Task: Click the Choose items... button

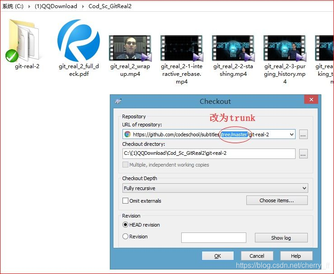Action: point(277,200)
